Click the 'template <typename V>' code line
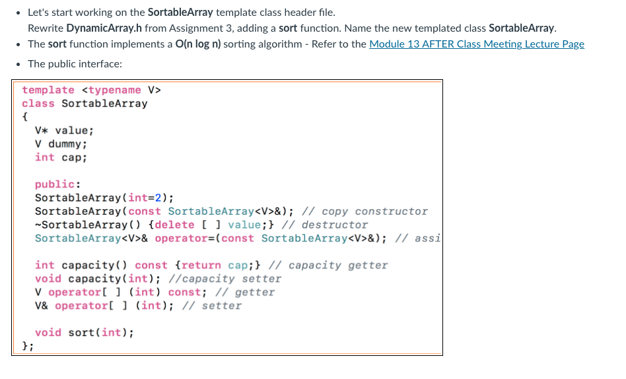This screenshot has width=626, height=379. 91,90
